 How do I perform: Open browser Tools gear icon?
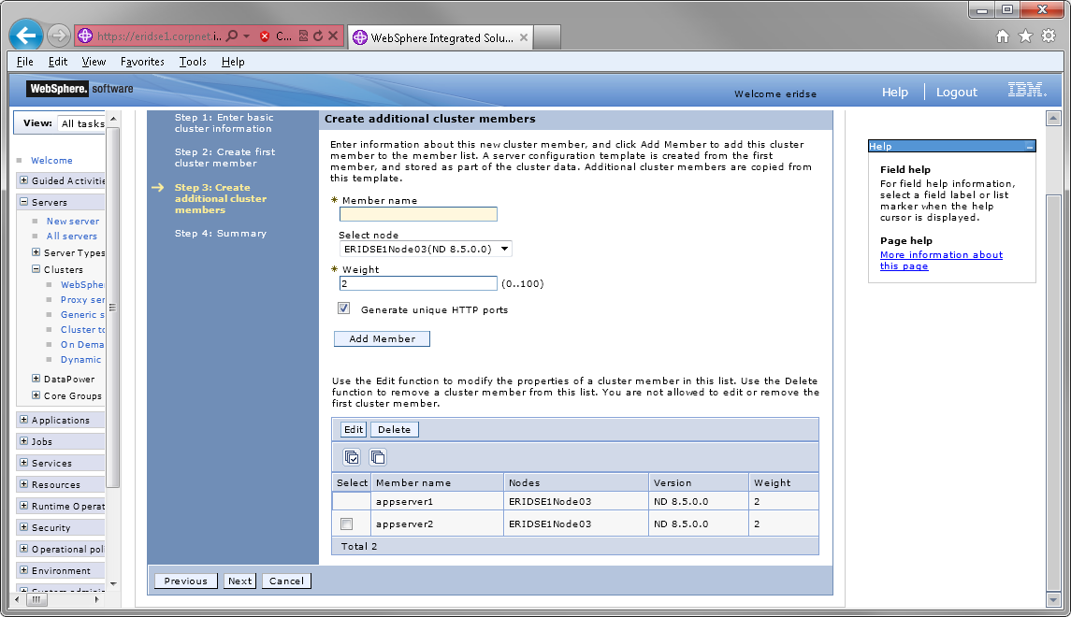pos(1049,36)
